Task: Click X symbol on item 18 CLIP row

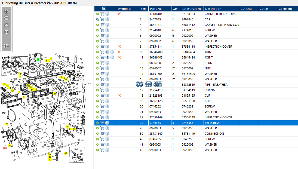Action: coord(119,96)
